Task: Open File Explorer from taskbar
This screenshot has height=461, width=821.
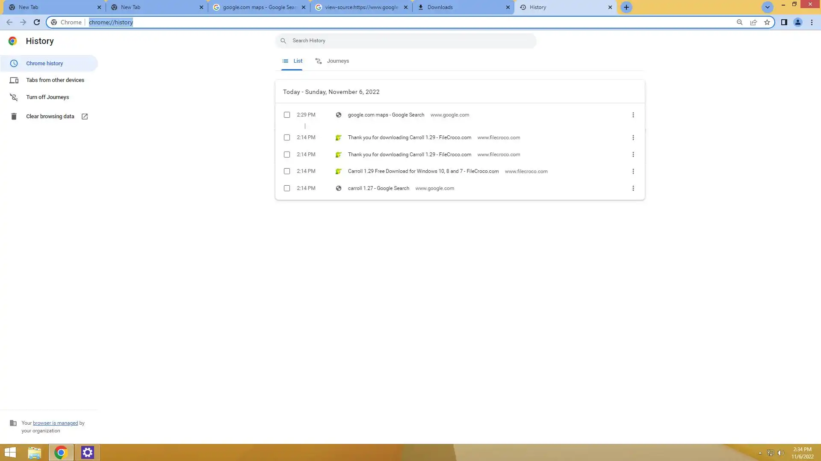Action: (x=35, y=452)
